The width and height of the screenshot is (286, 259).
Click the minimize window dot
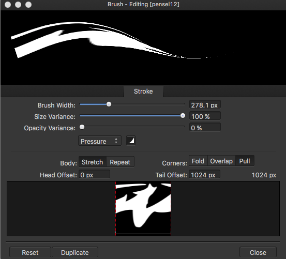[x=18, y=5]
